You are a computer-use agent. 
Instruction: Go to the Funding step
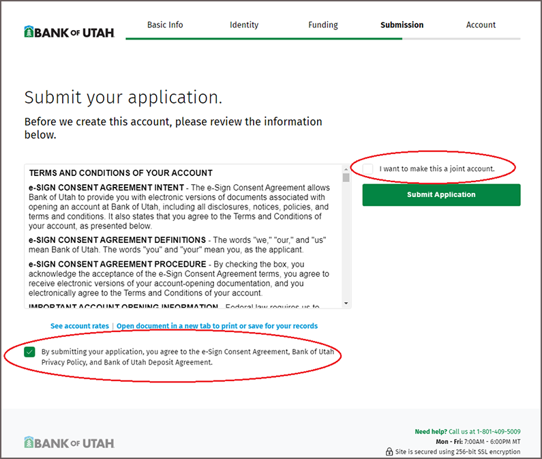pyautogui.click(x=323, y=25)
